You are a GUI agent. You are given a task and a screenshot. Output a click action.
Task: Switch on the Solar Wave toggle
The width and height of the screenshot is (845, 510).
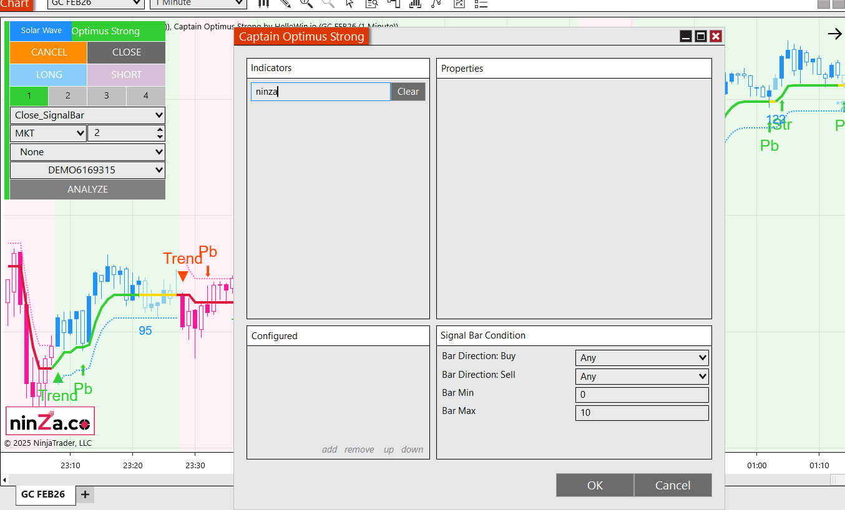click(x=41, y=31)
